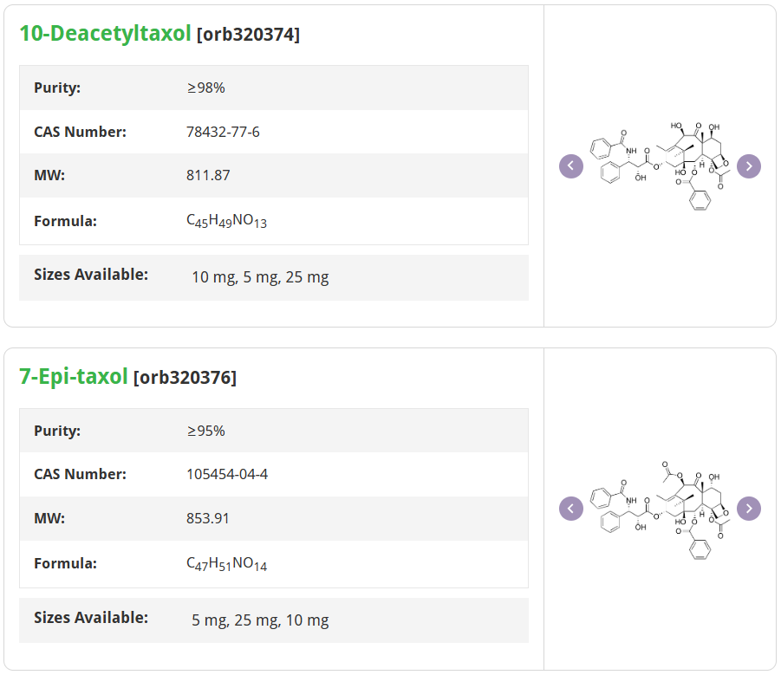Screen dimensions: 781x675
Task: Click the molecular weight value 853.91
Action: tap(208, 518)
